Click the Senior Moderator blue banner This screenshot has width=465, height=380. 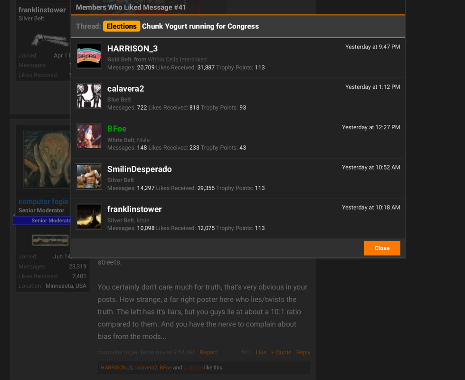point(42,220)
